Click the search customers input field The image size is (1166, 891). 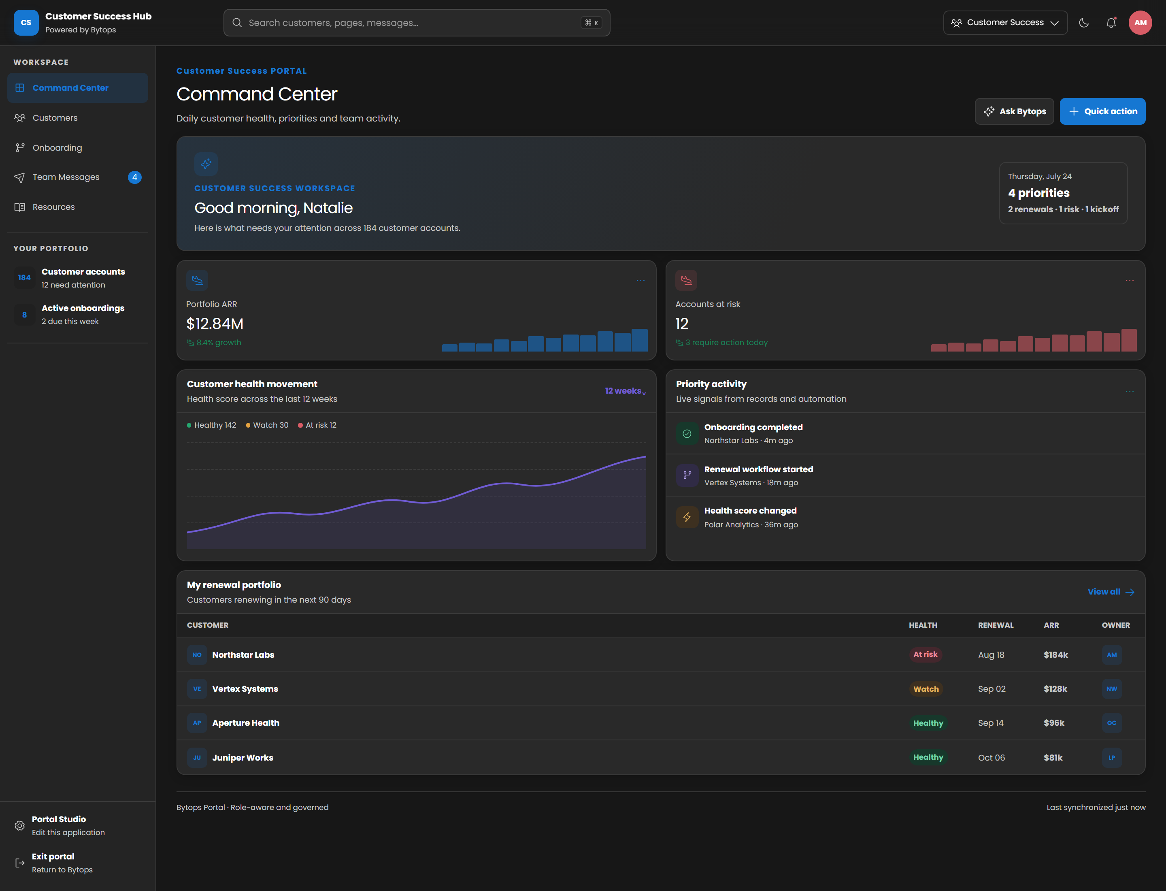[417, 23]
